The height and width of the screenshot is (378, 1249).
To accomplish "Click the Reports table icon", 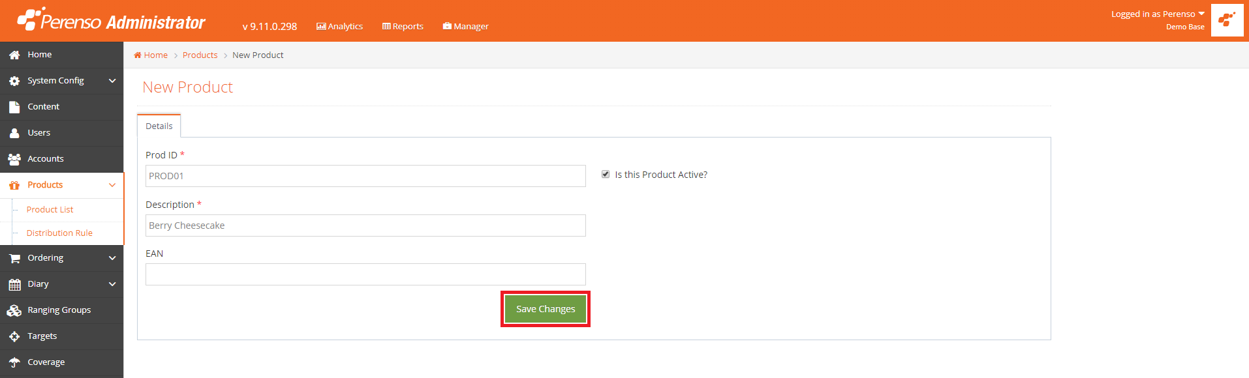I will click(x=386, y=26).
